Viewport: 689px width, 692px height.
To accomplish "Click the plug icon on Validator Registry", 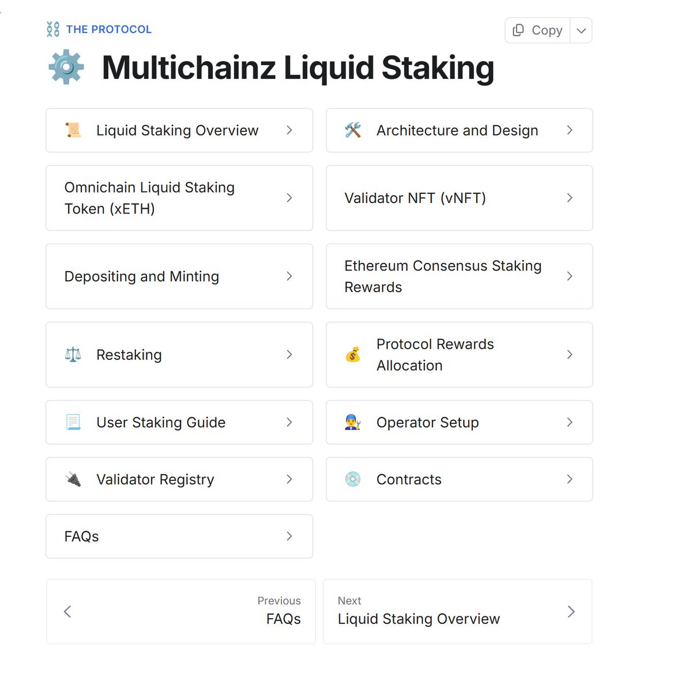I will point(73,479).
